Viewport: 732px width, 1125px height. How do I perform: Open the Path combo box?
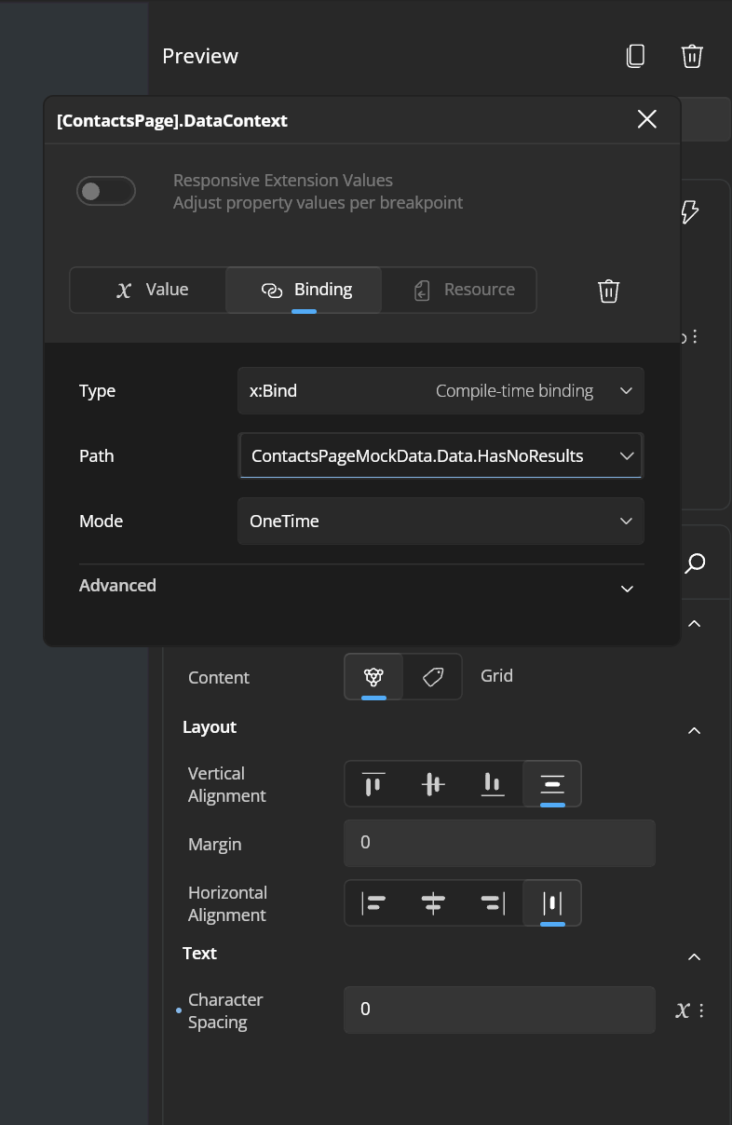441,455
